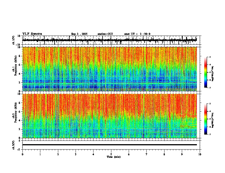Click time axis tick label "5"

point(111,154)
